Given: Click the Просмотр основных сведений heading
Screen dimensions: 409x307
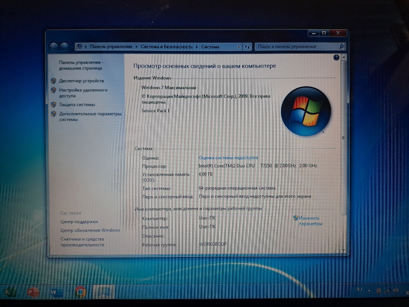Looking at the screenshot, I should (x=204, y=66).
